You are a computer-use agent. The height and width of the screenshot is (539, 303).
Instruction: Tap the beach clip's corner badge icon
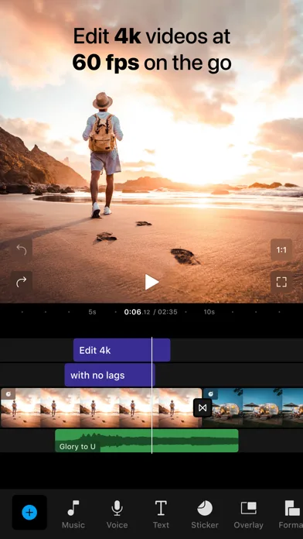pos(8,394)
